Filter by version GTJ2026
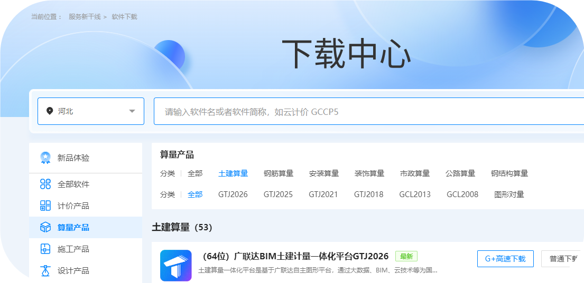 point(233,194)
